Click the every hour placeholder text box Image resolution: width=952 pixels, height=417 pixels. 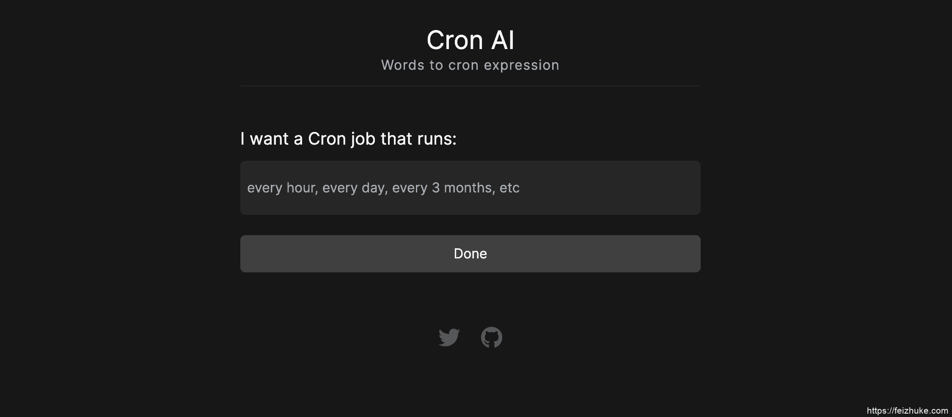[470, 187]
